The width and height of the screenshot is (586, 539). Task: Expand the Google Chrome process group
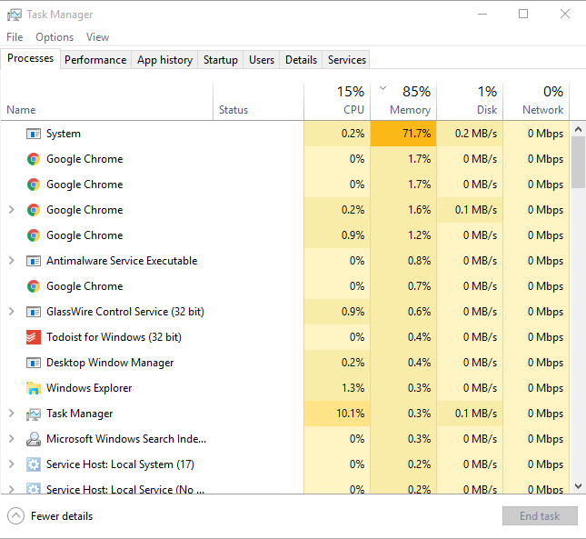11,210
